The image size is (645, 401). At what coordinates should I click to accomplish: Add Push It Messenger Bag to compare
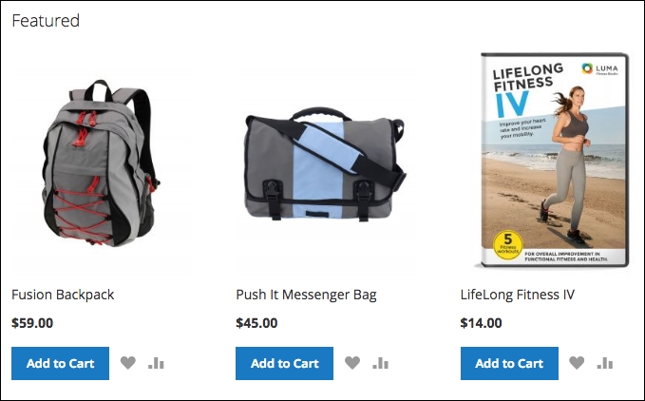381,363
